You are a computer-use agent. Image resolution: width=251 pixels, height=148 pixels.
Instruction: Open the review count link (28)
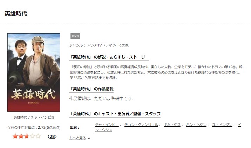pyautogui.click(x=52, y=136)
